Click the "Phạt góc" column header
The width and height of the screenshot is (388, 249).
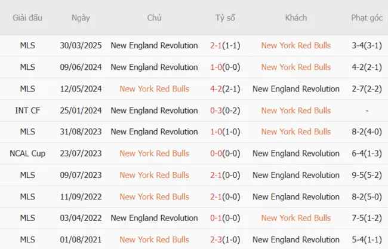367,18
